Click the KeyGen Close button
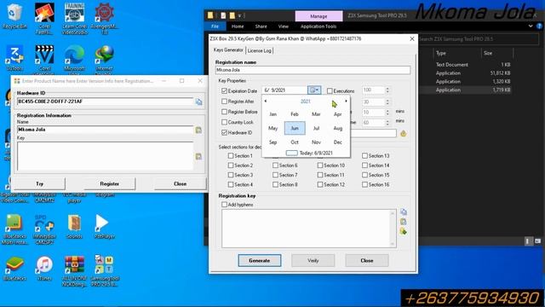545x307 pixels. tap(367, 260)
